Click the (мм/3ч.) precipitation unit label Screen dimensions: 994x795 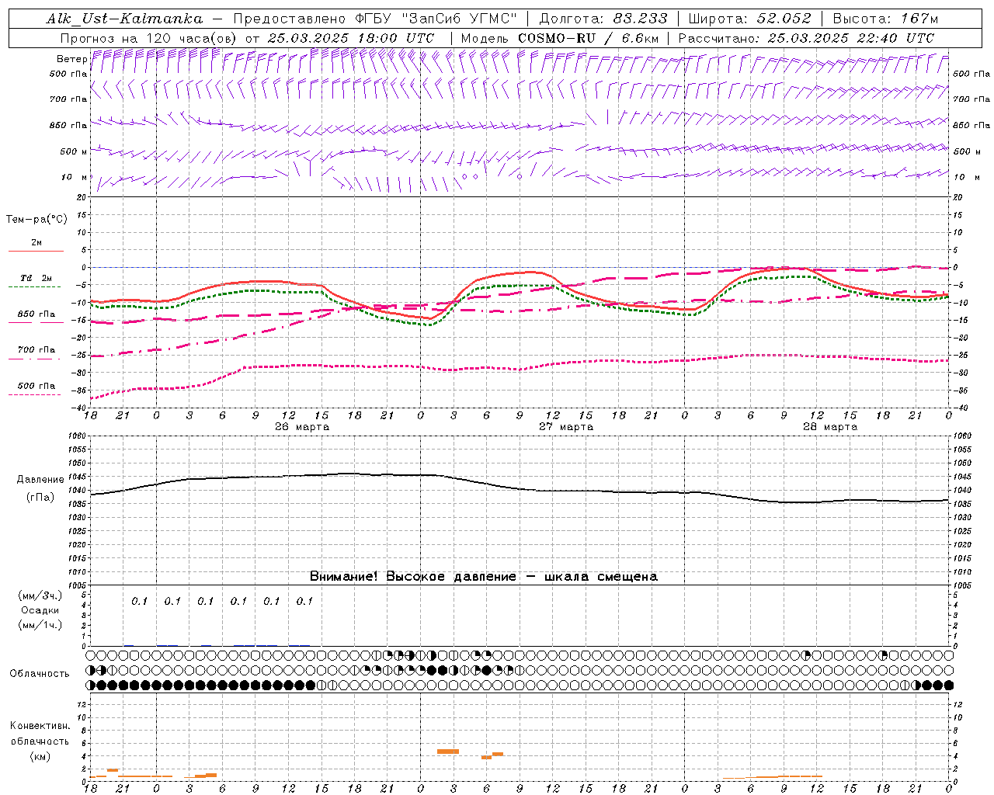point(40,595)
